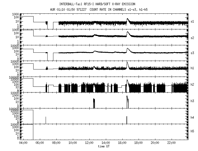This screenshot has width=198, height=151.
Task: Click the s3 channel label
Action: (192, 53)
